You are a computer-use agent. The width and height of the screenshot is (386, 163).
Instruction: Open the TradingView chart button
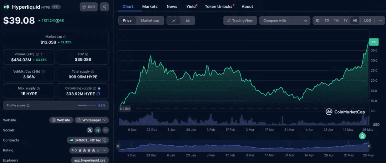240,21
